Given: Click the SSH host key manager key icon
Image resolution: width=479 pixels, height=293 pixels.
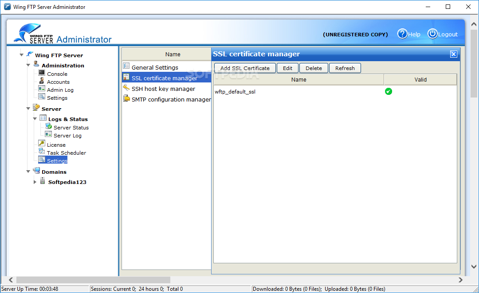Looking at the screenshot, I should tap(126, 88).
